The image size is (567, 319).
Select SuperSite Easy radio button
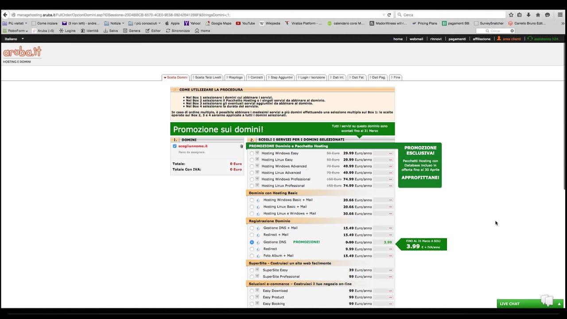252,270
